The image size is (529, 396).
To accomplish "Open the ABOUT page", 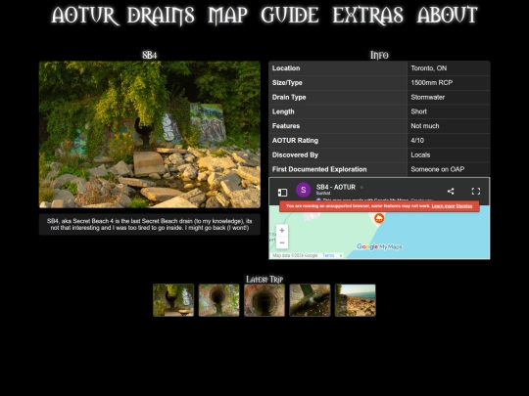I will click(448, 15).
